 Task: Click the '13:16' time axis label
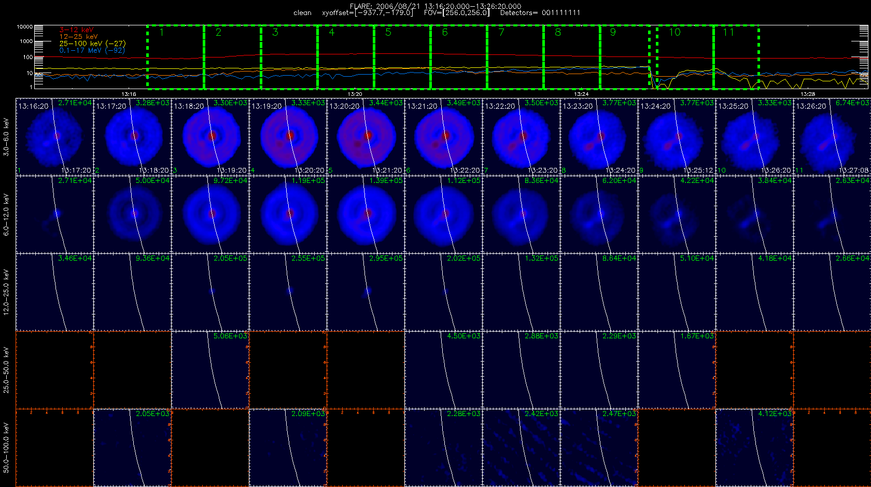129,94
